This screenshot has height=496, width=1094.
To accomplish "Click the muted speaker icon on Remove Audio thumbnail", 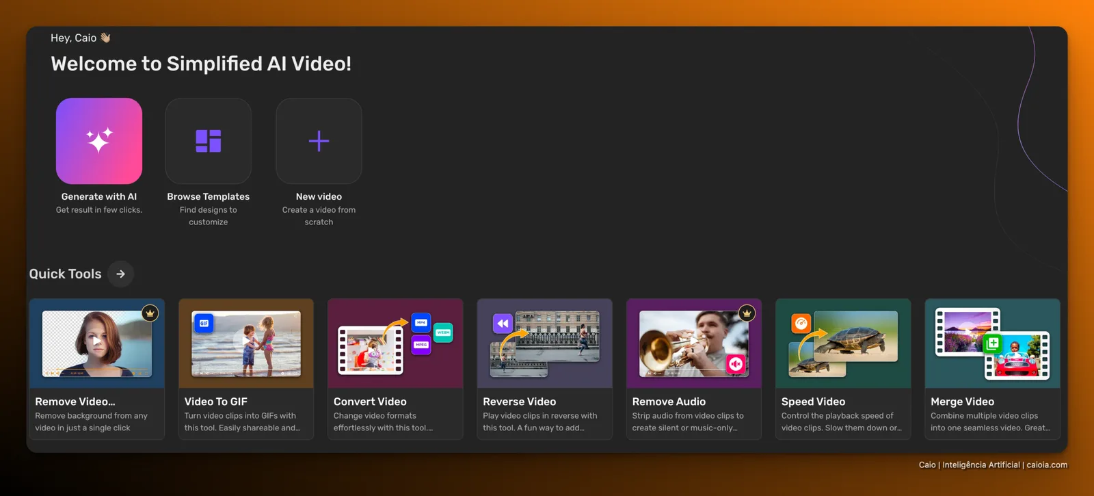I will tap(736, 364).
